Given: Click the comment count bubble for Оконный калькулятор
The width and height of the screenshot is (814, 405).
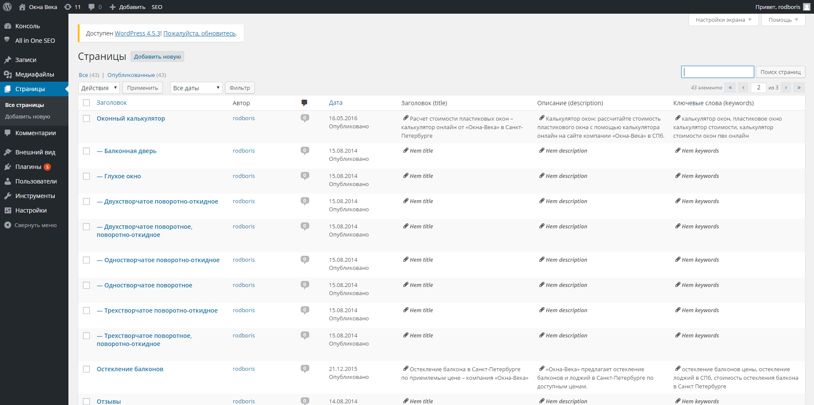Looking at the screenshot, I should pos(305,118).
